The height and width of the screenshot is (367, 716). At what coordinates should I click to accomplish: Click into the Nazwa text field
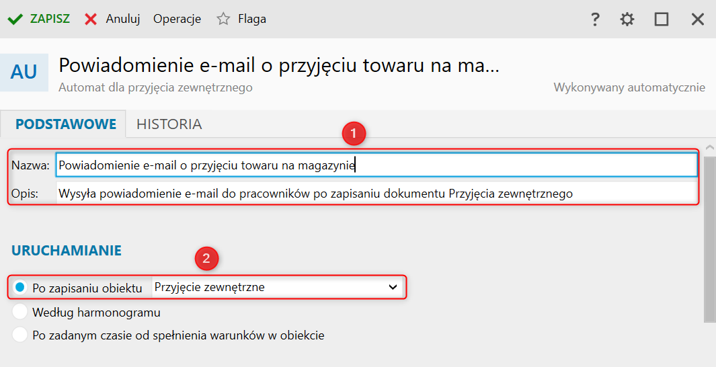376,165
